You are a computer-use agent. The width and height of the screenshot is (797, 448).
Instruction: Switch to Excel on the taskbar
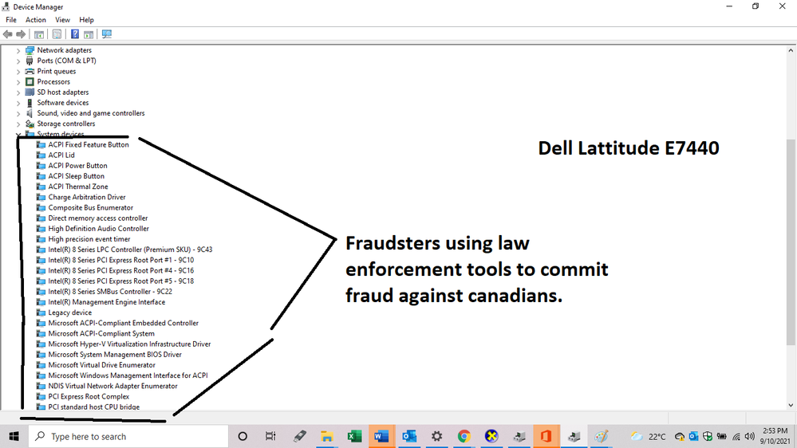[354, 436]
